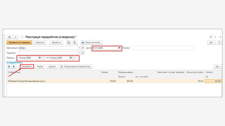Open the vertical three-dot window menu
Screen dimensions: 225x126
tap(215, 37)
